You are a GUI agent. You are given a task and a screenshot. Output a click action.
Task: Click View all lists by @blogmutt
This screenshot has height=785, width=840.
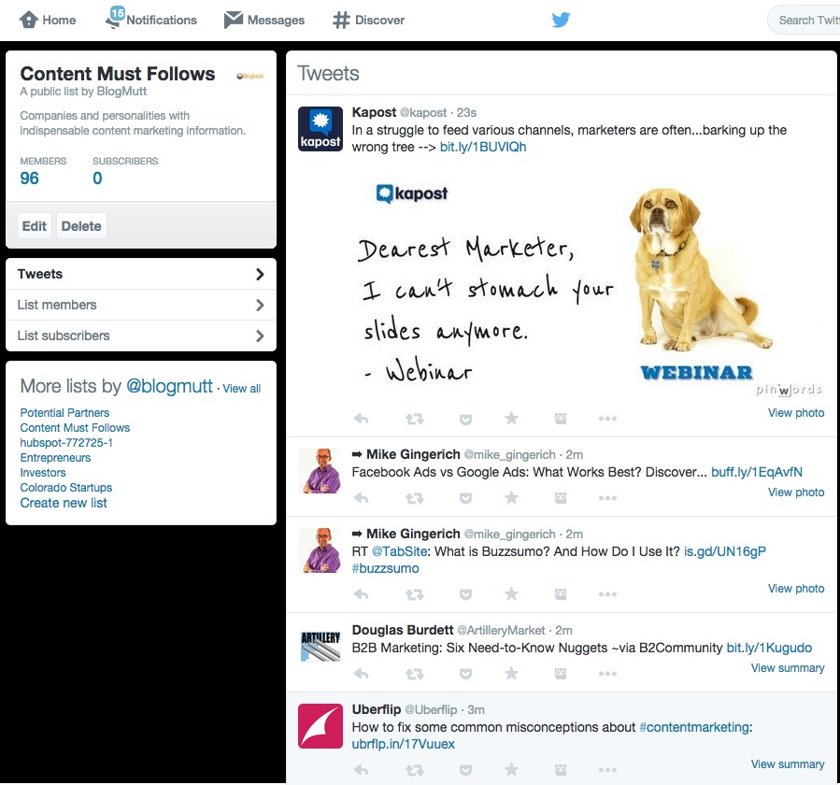pos(242,389)
